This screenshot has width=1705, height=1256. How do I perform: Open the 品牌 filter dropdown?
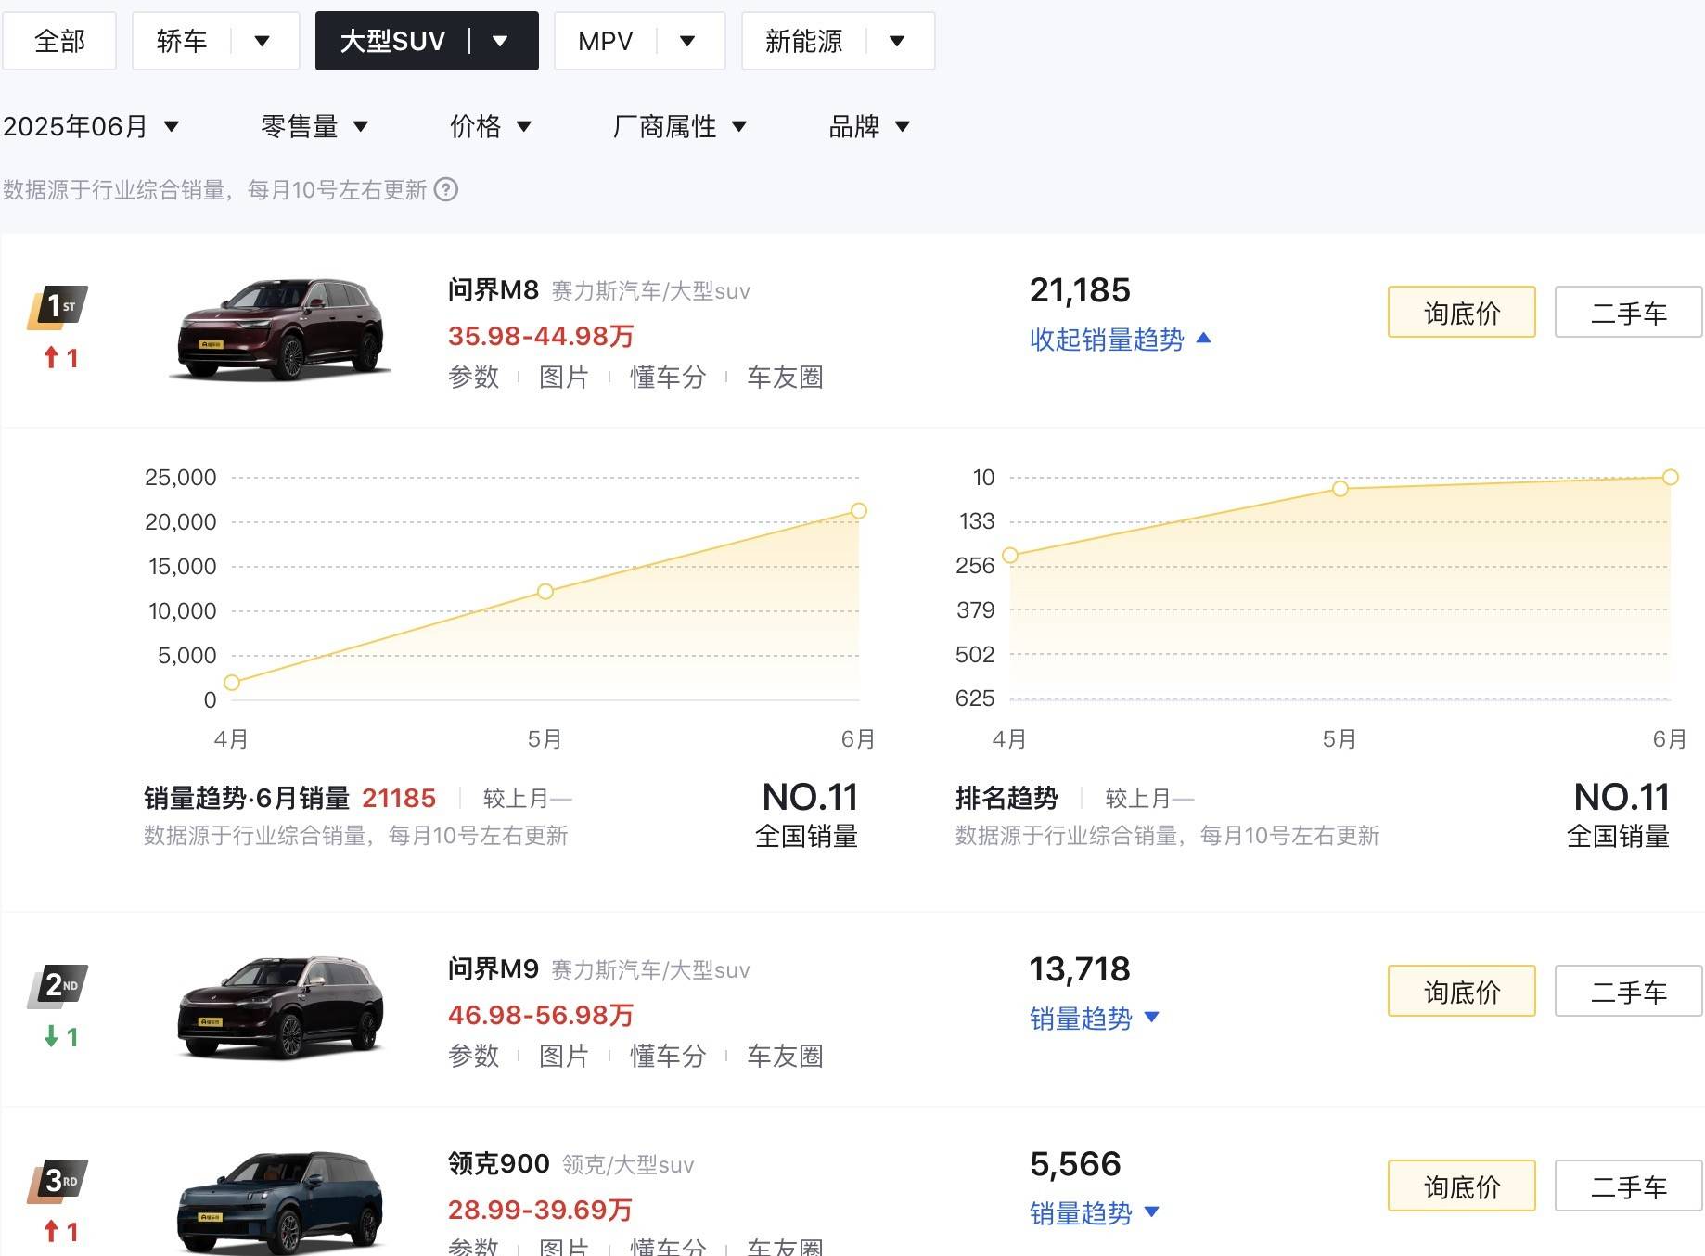(869, 126)
